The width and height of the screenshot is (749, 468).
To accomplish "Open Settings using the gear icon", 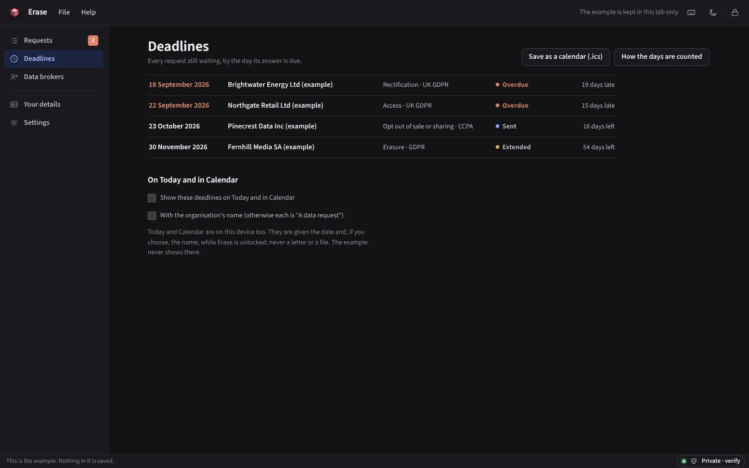I will click(14, 123).
